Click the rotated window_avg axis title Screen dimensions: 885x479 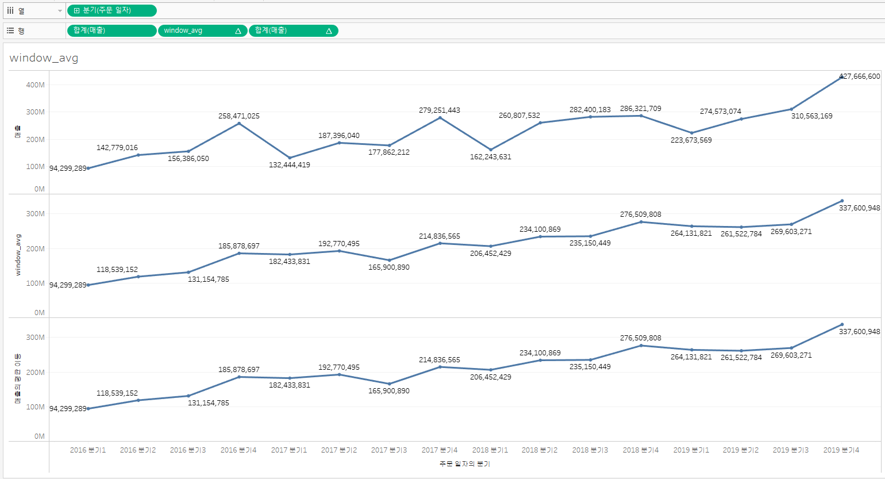pos(18,255)
